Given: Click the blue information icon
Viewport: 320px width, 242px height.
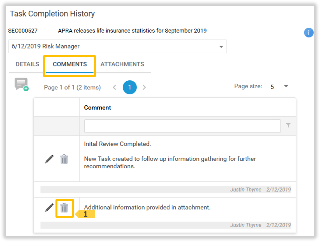Looking at the screenshot, I should tap(309, 33).
